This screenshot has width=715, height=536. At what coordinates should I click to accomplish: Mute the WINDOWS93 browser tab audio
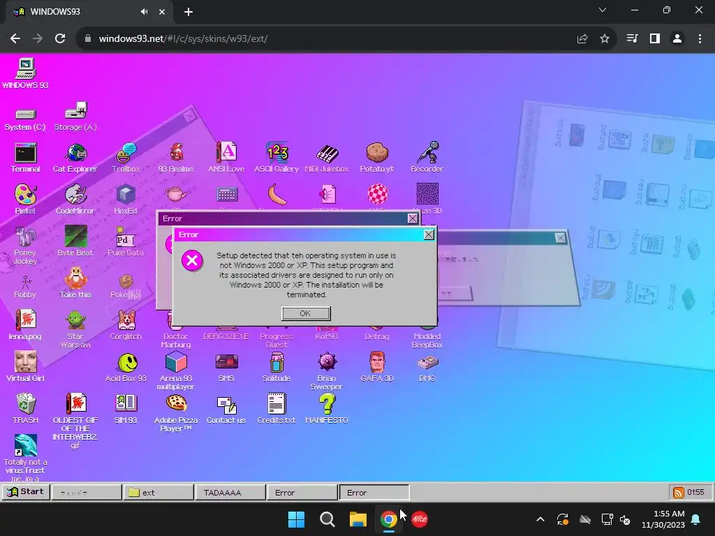click(144, 12)
